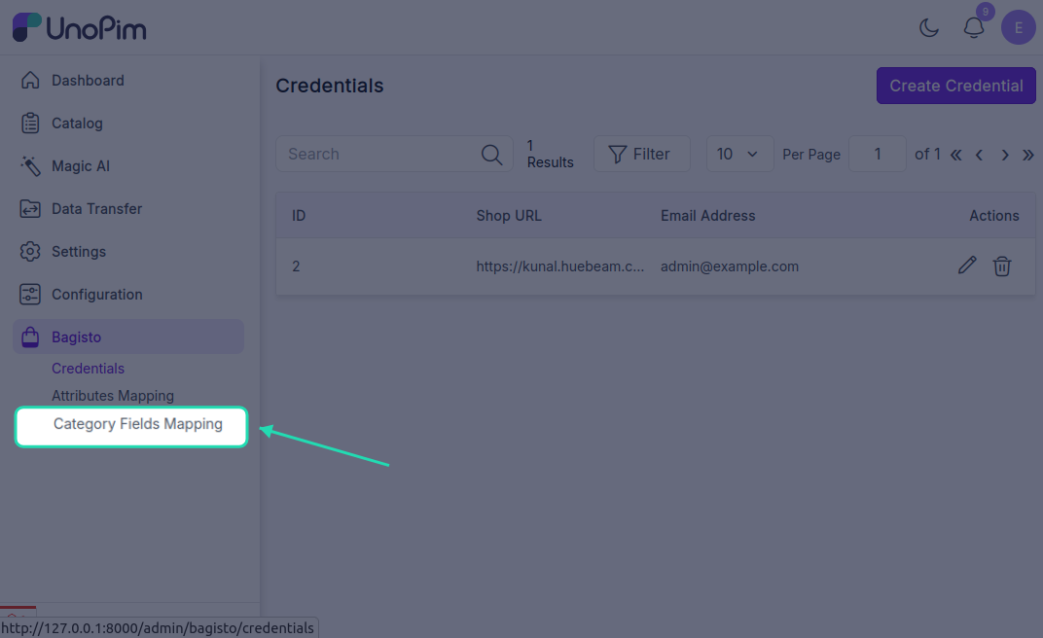The width and height of the screenshot is (1043, 638).
Task: Go to next page arrow
Action: (1005, 155)
